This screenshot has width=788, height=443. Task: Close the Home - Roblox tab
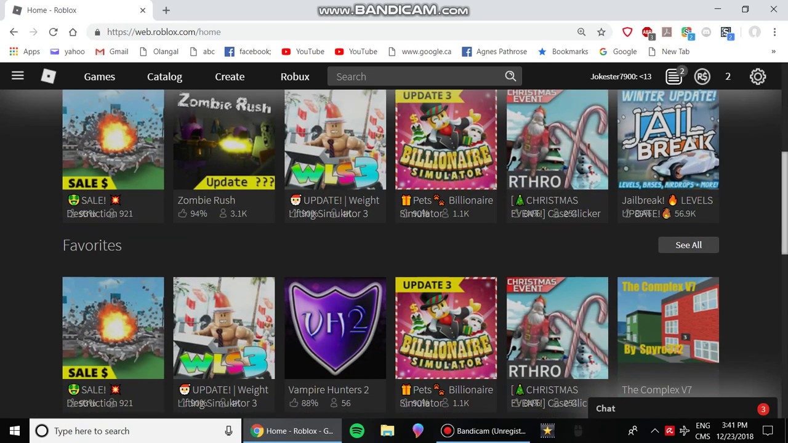pos(143,10)
